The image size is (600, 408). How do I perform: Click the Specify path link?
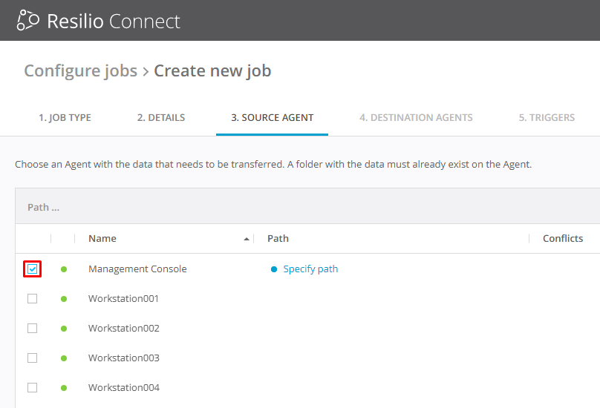310,269
